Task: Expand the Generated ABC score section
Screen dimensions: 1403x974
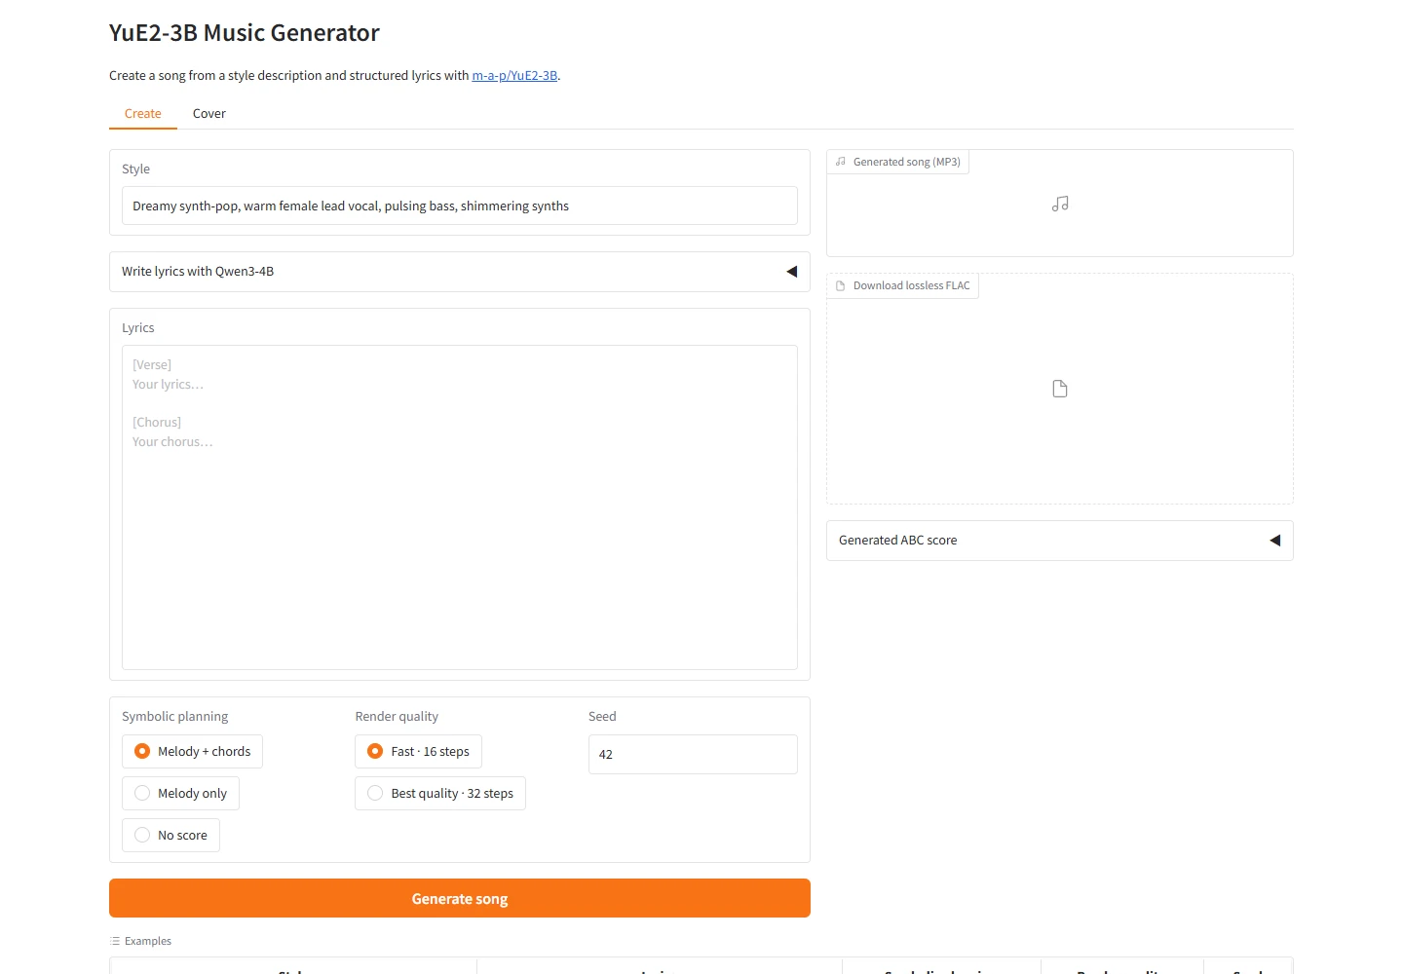Action: [x=1060, y=541]
